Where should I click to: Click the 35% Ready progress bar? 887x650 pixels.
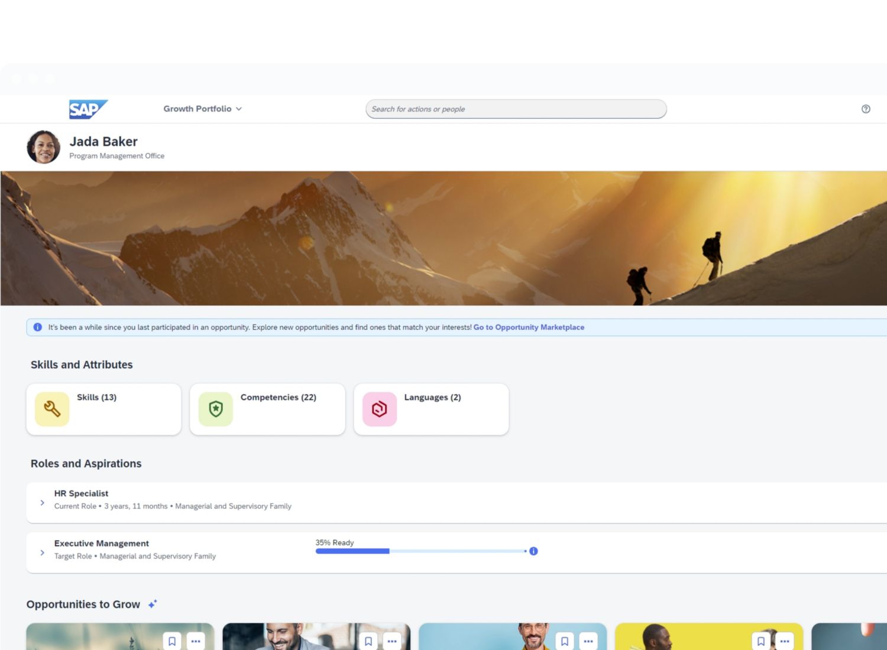click(x=420, y=551)
